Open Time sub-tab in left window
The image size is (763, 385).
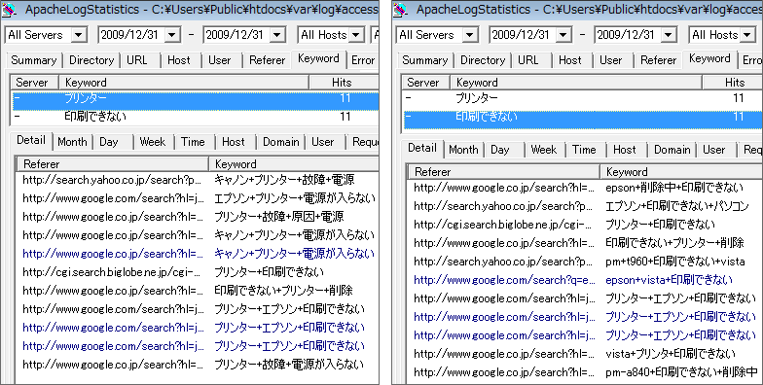point(193,142)
